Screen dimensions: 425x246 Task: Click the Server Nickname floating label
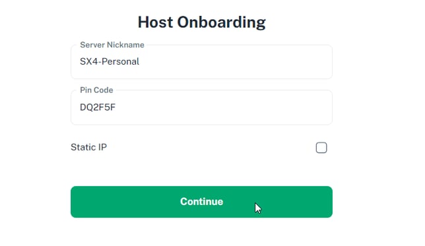tap(112, 45)
